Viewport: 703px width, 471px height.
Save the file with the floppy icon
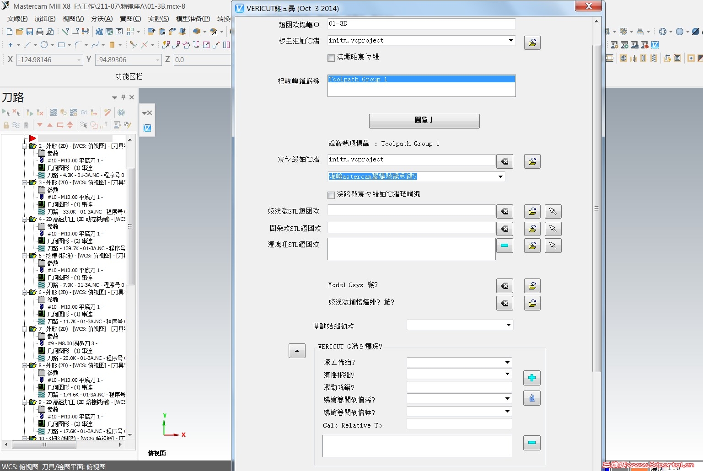pos(30,32)
